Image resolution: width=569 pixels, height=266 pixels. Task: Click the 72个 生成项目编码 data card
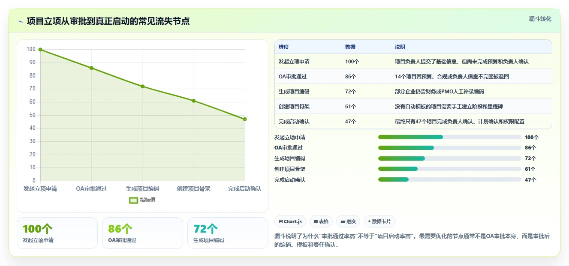[228, 233]
